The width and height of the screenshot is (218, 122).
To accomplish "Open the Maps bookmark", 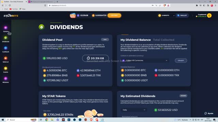I will point(22,9).
